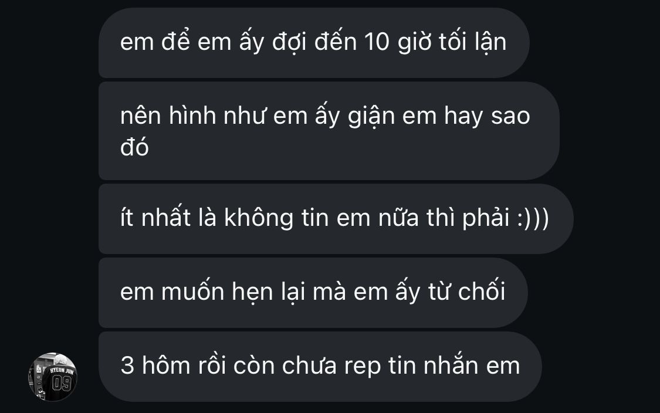Select message starting "nên hình như em ấy giận"
This screenshot has height=413, width=660.
pos(329,131)
